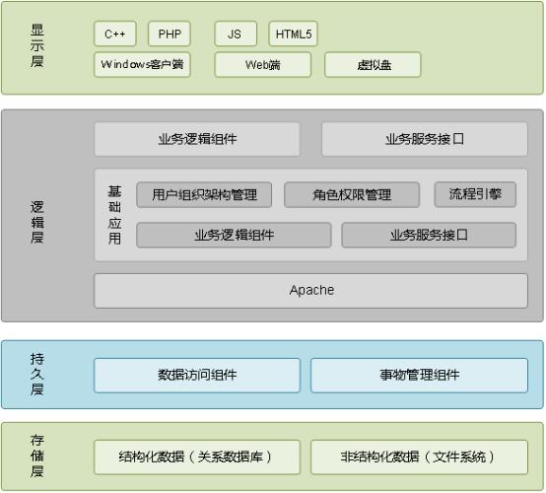Image resolution: width=546 pixels, height=493 pixels.
Task: Click the 持久层 layer label
Action: point(36,375)
